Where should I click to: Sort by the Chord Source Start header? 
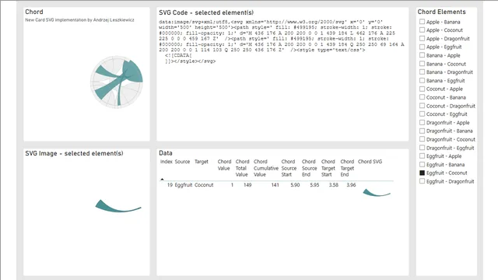pyautogui.click(x=289, y=168)
